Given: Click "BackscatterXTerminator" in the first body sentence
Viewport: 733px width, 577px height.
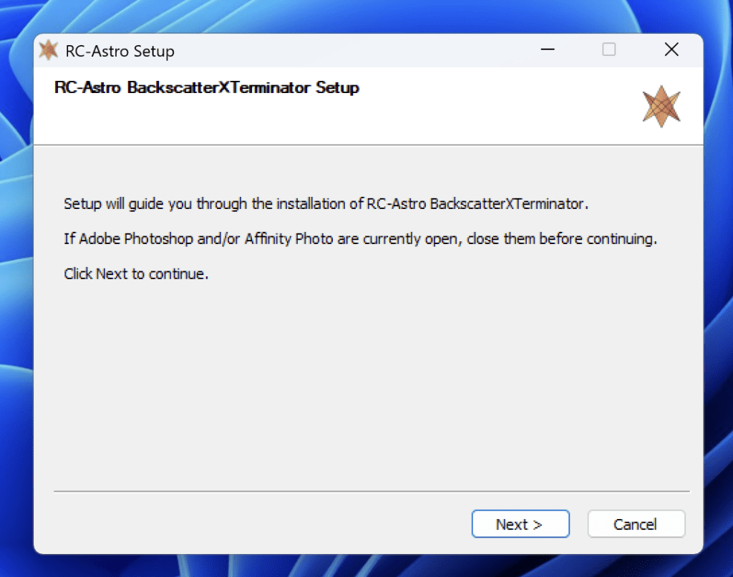Looking at the screenshot, I should 508,204.
